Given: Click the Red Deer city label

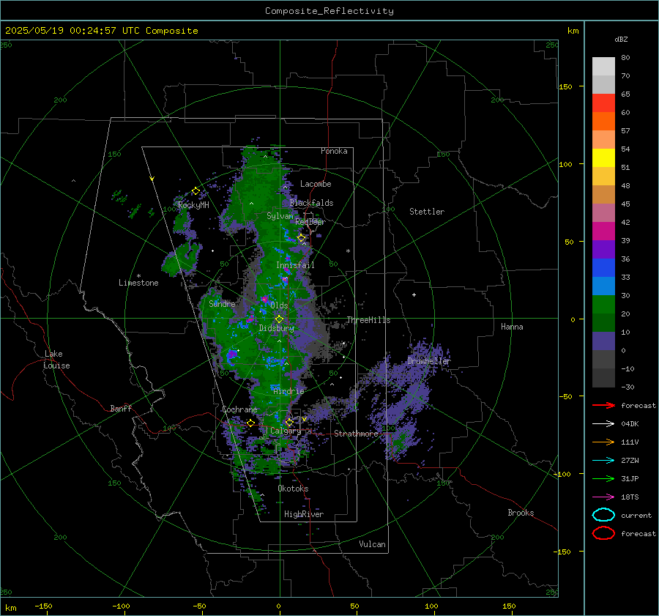Looking at the screenshot, I should pyautogui.click(x=310, y=222).
